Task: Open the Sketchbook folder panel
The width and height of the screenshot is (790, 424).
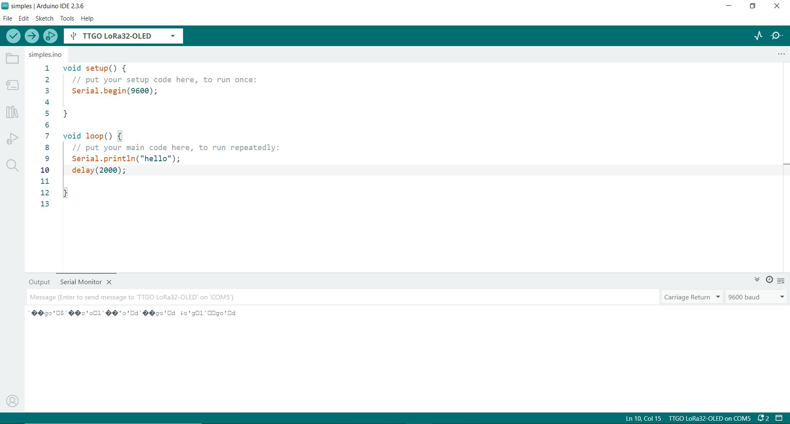Action: coord(12,58)
